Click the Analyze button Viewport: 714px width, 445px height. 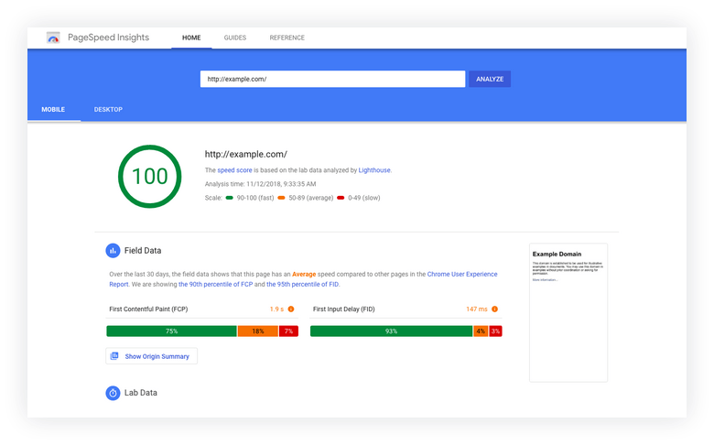point(490,79)
